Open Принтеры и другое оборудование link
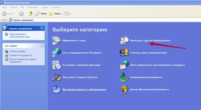Viewport: 201px width, 110px height. (x=150, y=41)
